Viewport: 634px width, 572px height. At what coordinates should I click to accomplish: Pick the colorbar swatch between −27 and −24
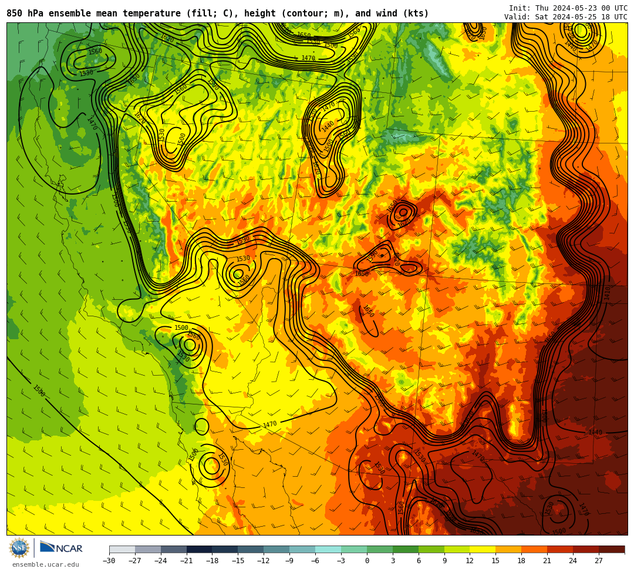coord(148,549)
